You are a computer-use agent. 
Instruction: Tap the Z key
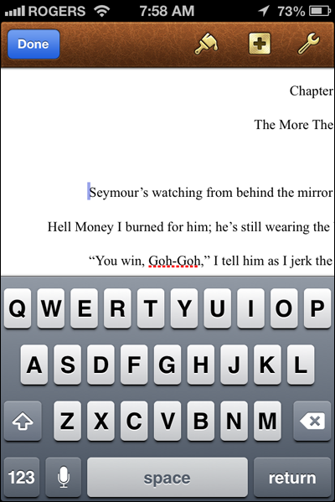click(68, 421)
